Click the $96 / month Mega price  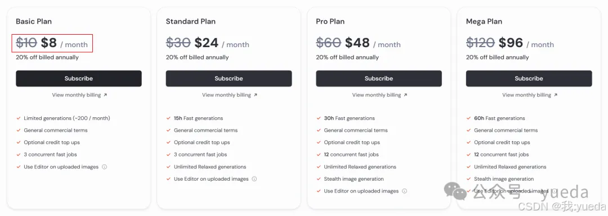tap(526, 43)
